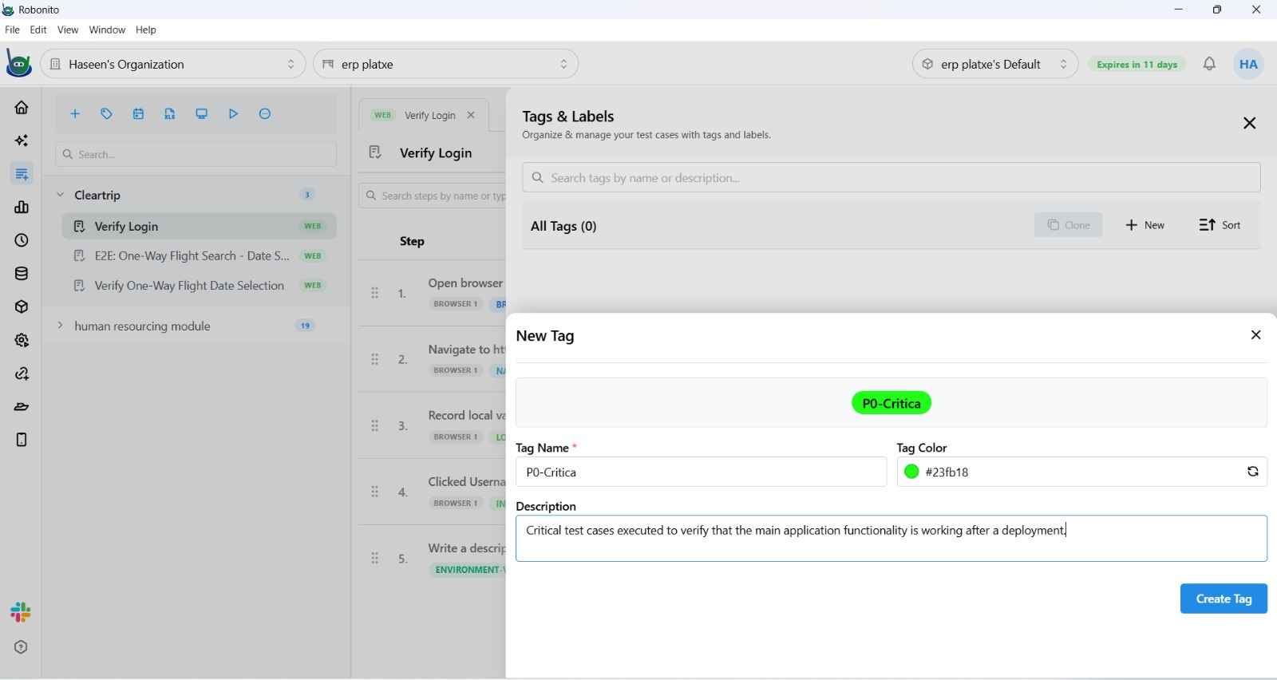Click drag handle of step 1
Image resolution: width=1277 pixels, height=680 pixels.
[x=374, y=293]
